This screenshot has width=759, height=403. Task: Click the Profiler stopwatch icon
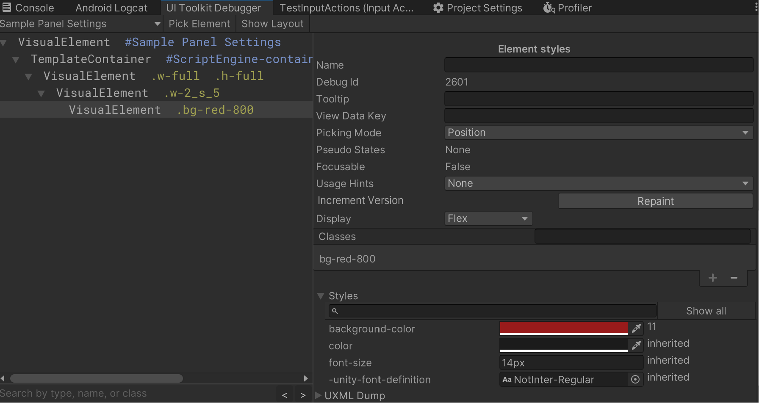pos(548,8)
